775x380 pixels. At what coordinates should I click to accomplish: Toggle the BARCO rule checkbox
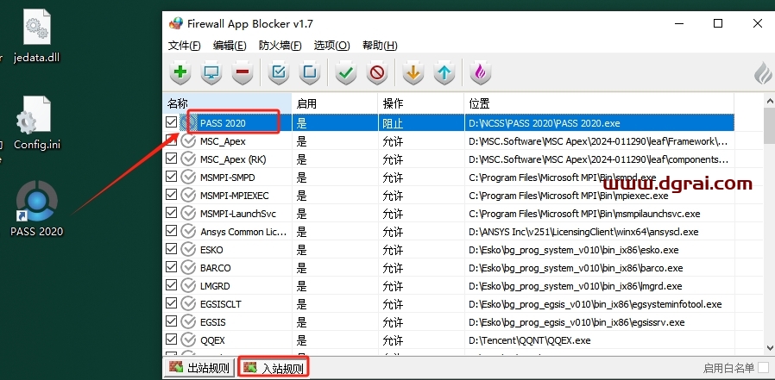(x=172, y=267)
